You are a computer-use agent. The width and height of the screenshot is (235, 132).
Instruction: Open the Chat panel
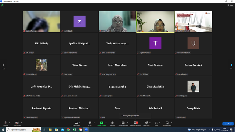coord(90,124)
